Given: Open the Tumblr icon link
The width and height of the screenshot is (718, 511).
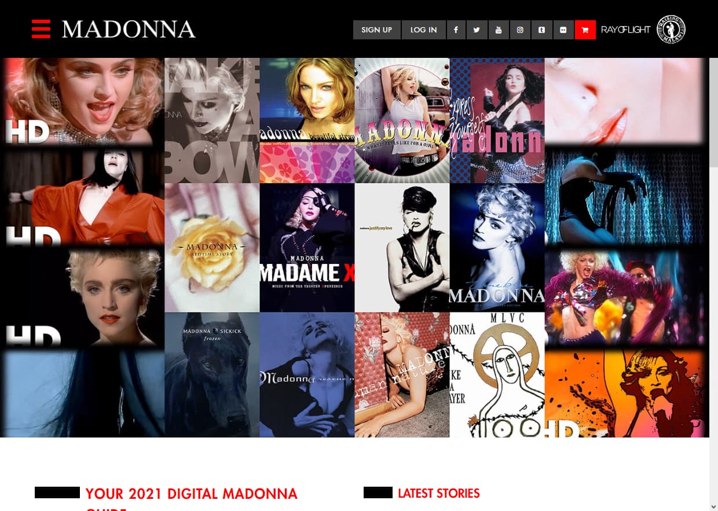Looking at the screenshot, I should tap(541, 30).
